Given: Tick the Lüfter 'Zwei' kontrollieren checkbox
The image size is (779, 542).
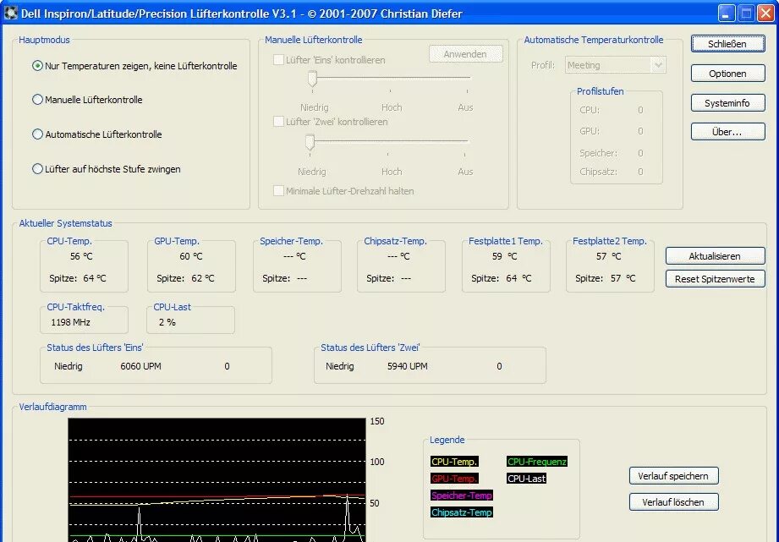Looking at the screenshot, I should click(x=279, y=122).
